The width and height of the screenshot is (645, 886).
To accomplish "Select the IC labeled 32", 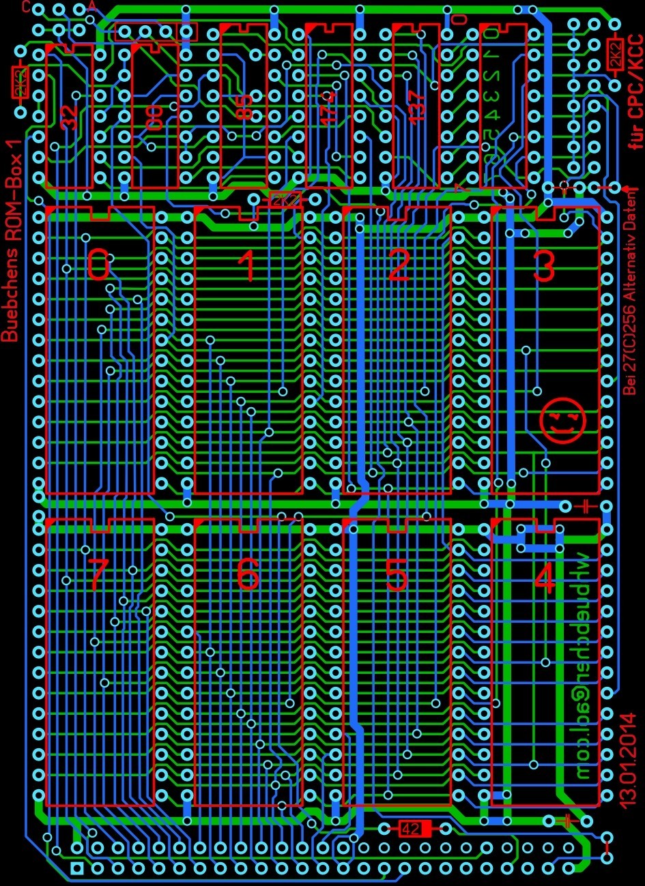I will pyautogui.click(x=69, y=116).
